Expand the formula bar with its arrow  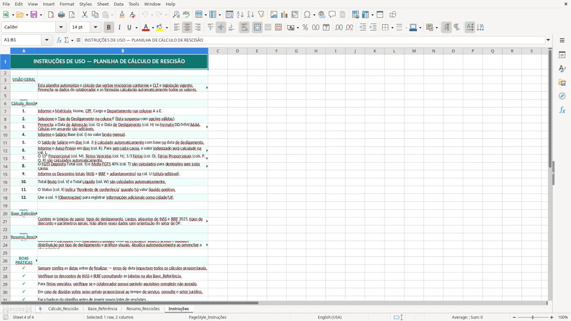click(x=548, y=40)
